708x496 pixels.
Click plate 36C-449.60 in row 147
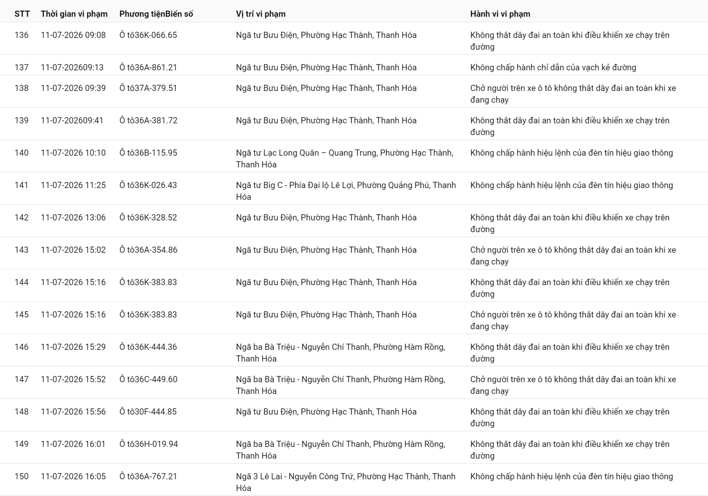148,379
